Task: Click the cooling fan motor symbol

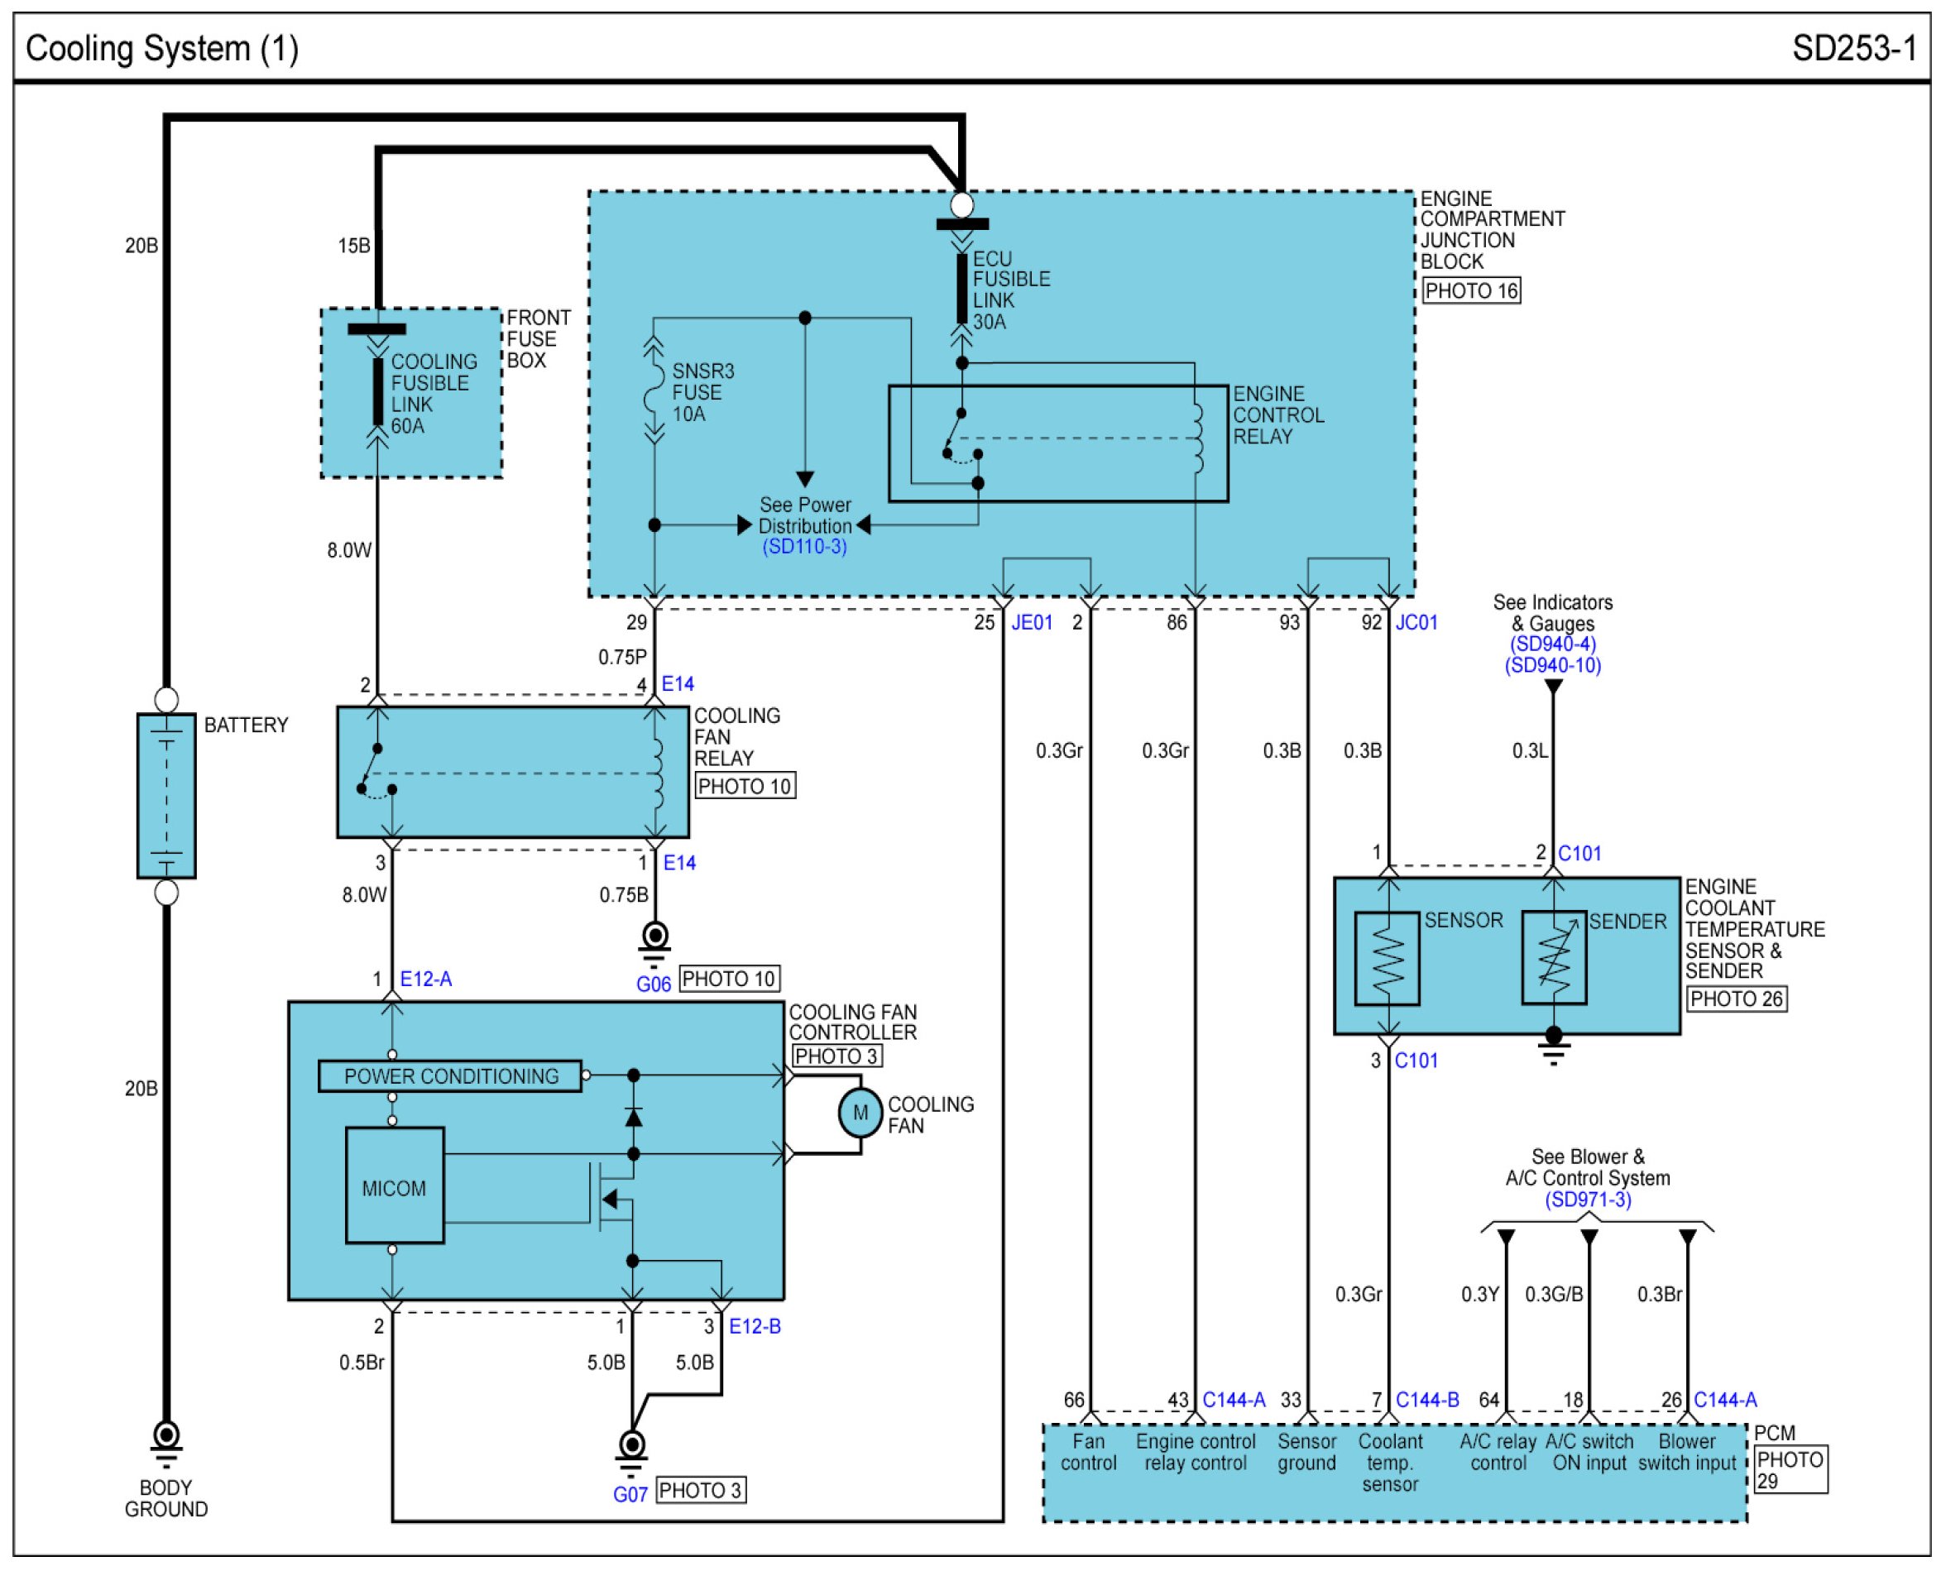Action: click(860, 1114)
